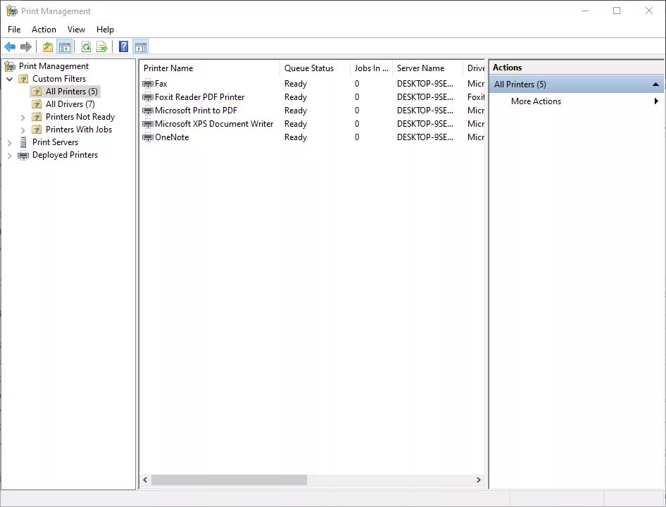Click the All Printers filter icon
Screen dimensions: 666x507
coord(37,92)
